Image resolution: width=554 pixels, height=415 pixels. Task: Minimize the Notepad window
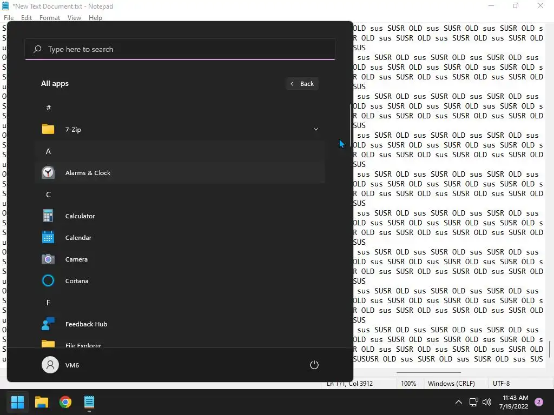pos(491,5)
